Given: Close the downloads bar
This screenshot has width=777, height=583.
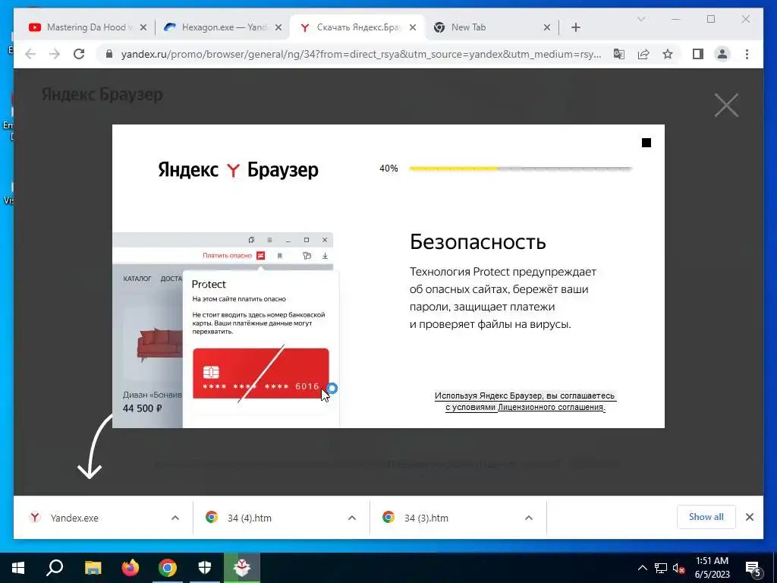Looking at the screenshot, I should 749,517.
